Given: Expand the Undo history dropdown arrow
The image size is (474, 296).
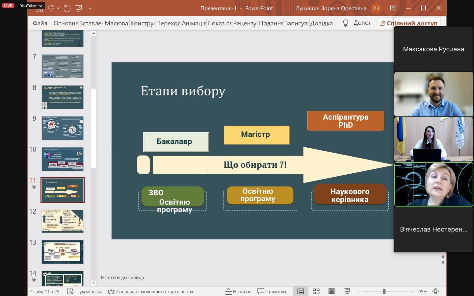Looking at the screenshot, I should pos(58,9).
